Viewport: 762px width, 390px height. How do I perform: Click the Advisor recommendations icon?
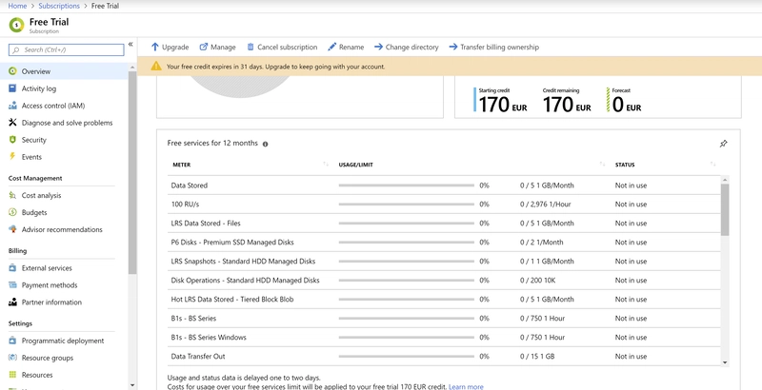pyautogui.click(x=12, y=229)
